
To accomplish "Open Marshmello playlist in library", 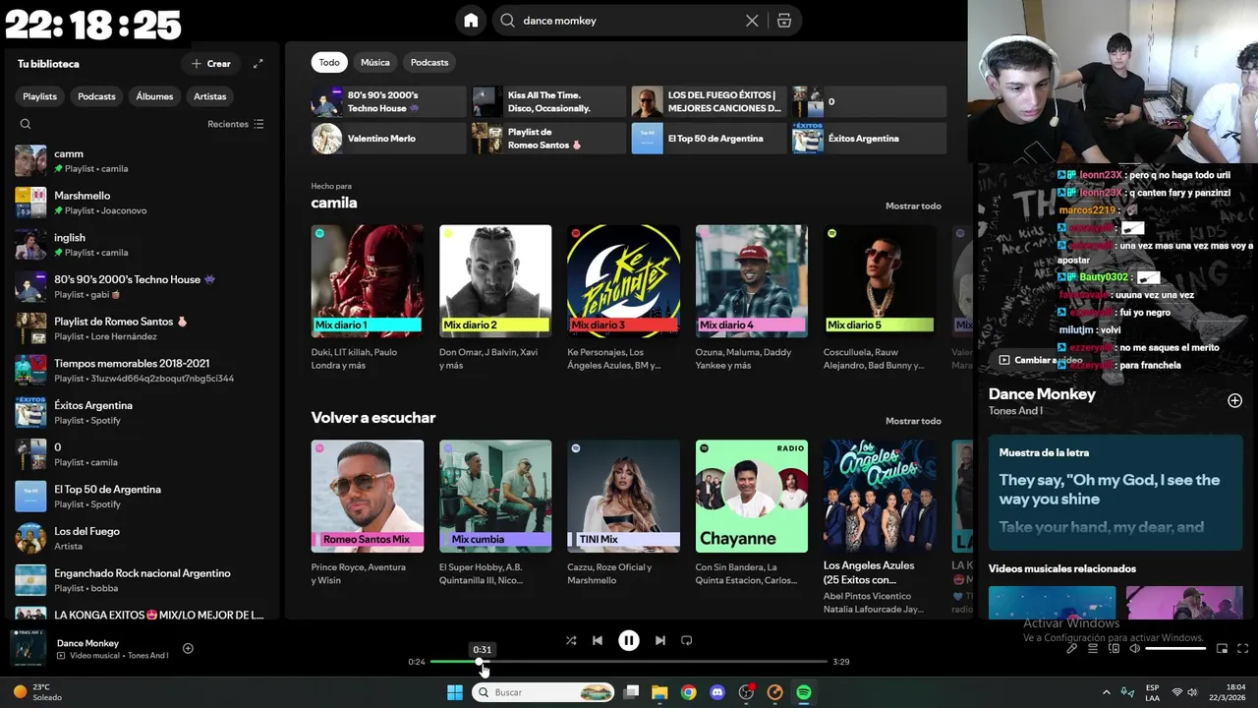I will tap(141, 203).
